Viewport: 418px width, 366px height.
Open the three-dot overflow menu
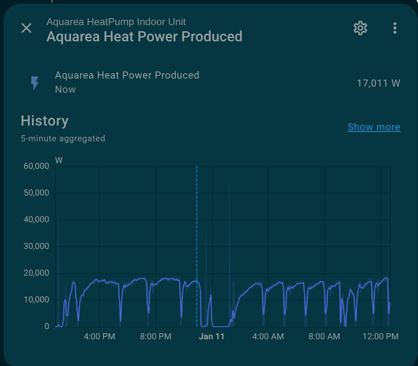395,28
